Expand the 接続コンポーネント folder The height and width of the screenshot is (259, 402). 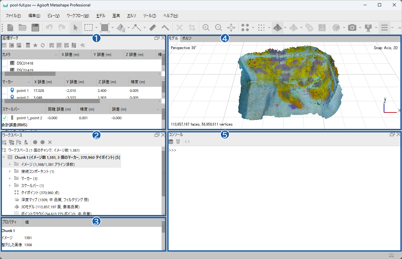pos(10,172)
